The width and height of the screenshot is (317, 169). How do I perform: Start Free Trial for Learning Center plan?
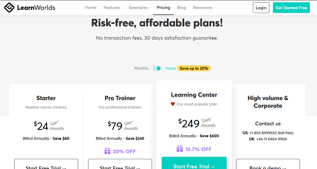pyautogui.click(x=194, y=163)
